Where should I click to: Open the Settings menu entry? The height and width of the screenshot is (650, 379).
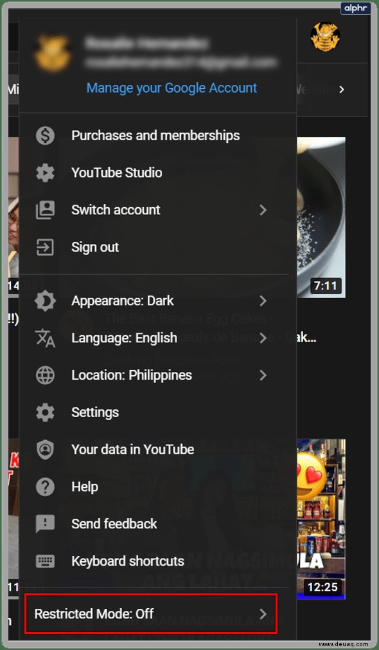[157, 413]
